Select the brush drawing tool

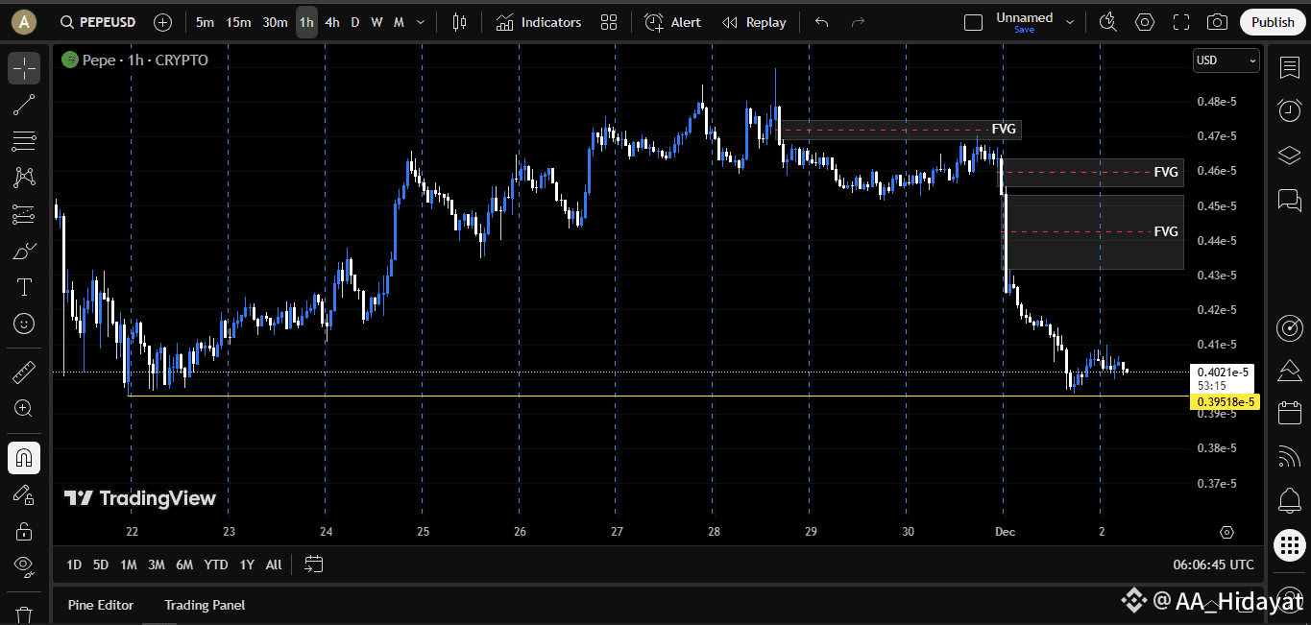pos(24,251)
